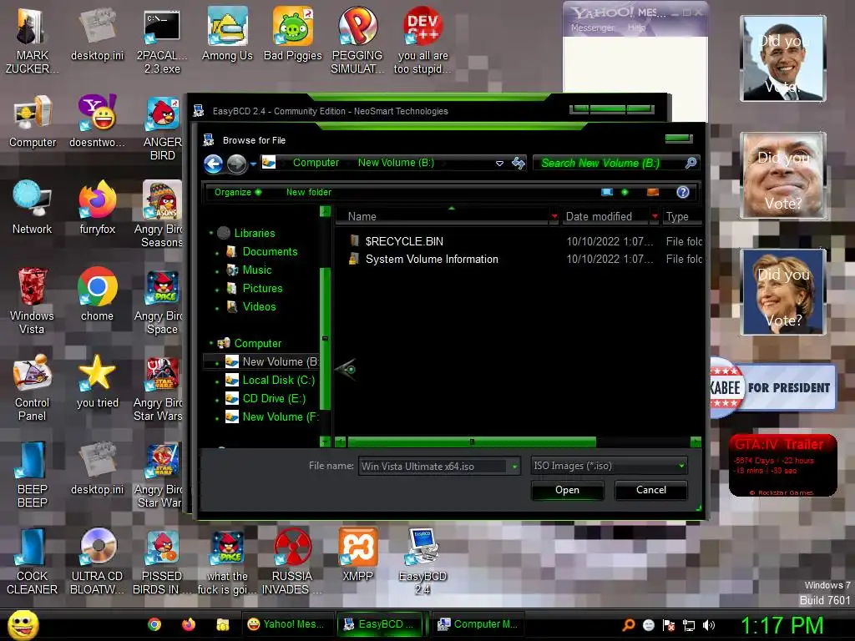This screenshot has width=855, height=641.
Task: Open the RUSSIA INVADES... desktop icon
Action: click(x=292, y=560)
